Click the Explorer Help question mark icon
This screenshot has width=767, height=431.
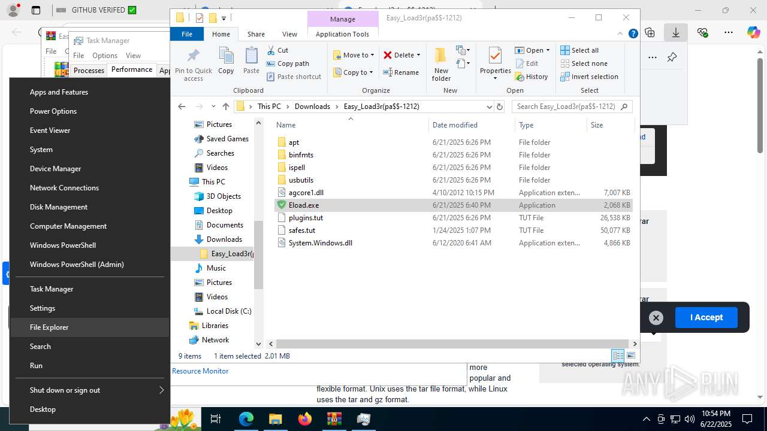coord(633,34)
